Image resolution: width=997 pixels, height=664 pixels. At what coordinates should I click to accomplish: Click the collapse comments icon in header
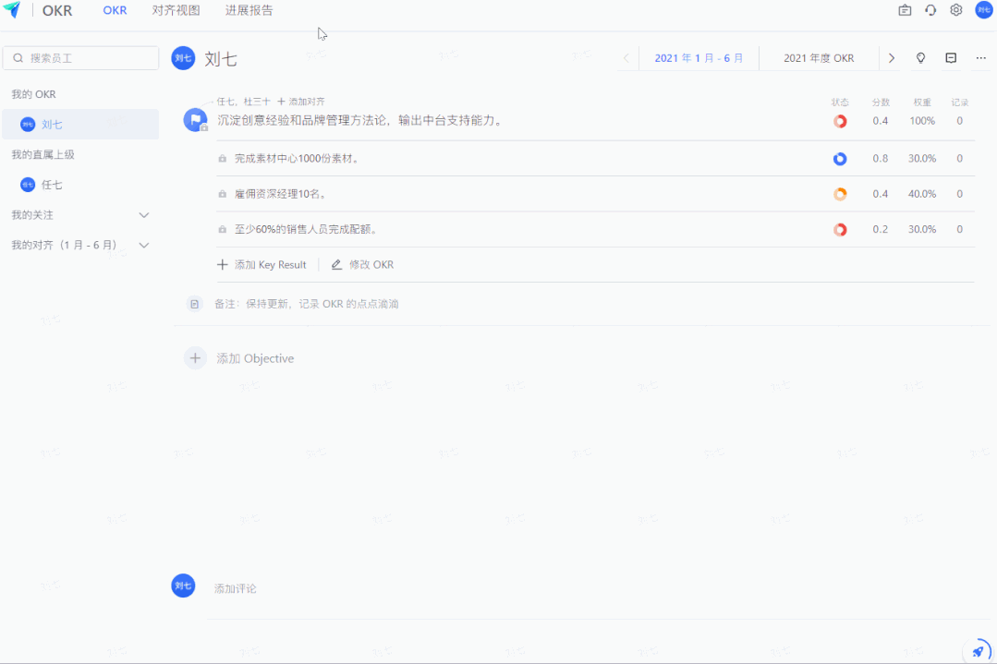point(950,57)
